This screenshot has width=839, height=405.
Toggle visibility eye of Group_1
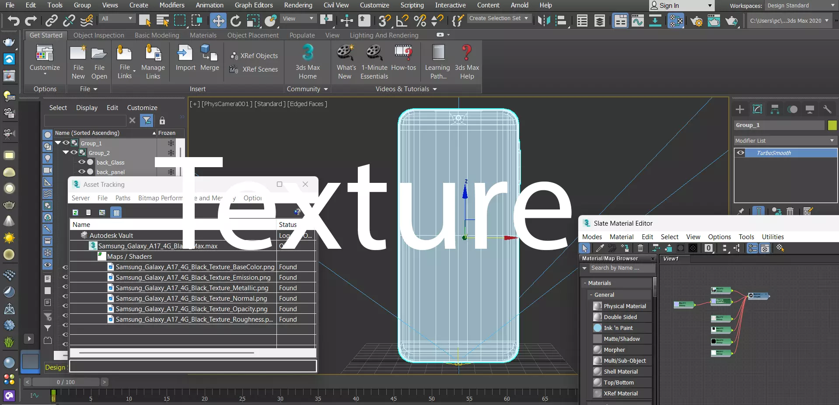coord(66,143)
